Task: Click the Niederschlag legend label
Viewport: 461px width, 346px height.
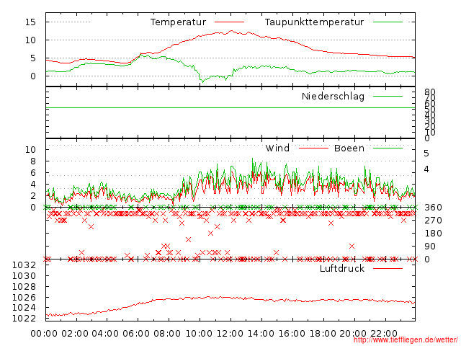Action: click(333, 97)
